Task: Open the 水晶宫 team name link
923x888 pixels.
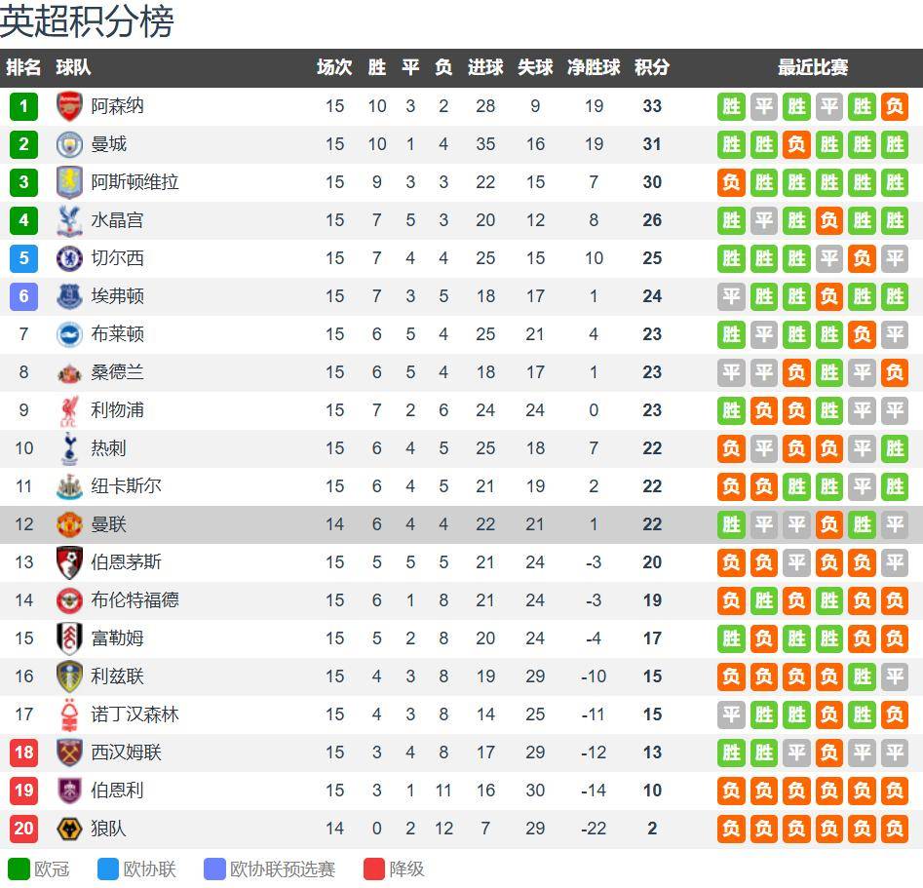Action: tap(117, 220)
